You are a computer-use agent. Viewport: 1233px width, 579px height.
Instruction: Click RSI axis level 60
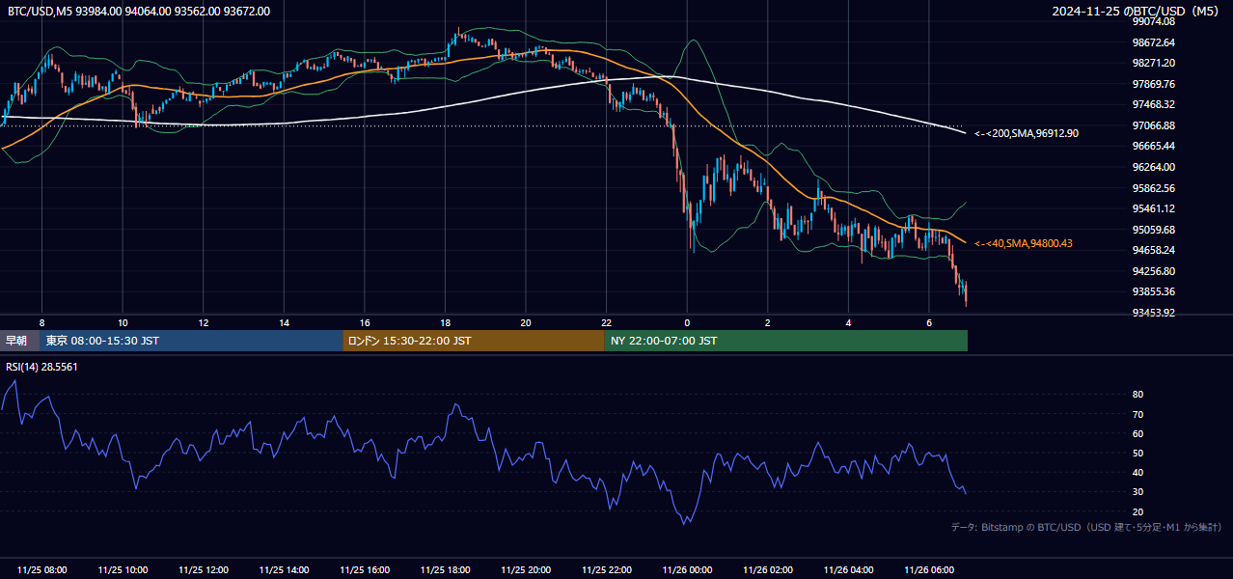1137,433
